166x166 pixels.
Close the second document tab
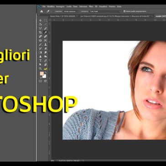tap(152, 16)
